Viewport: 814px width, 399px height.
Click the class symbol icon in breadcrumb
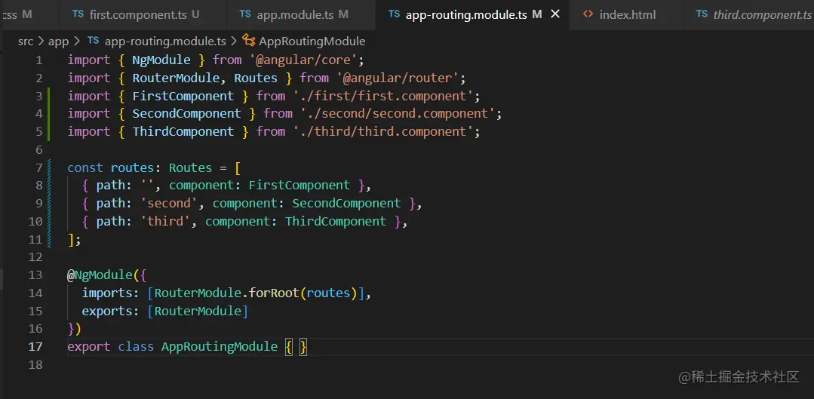click(249, 41)
